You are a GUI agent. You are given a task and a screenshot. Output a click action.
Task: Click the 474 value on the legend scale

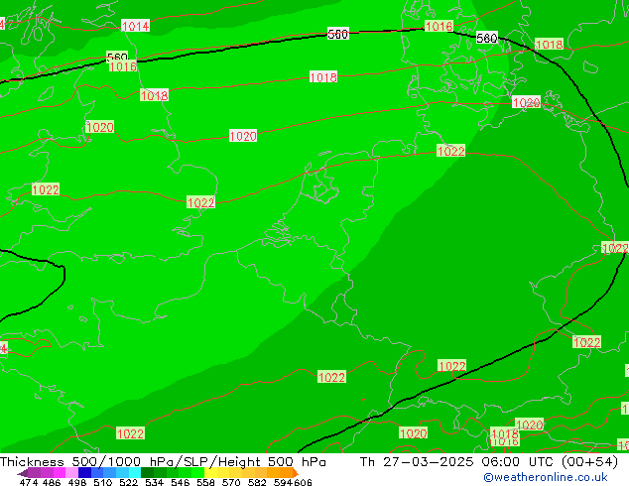point(29,482)
